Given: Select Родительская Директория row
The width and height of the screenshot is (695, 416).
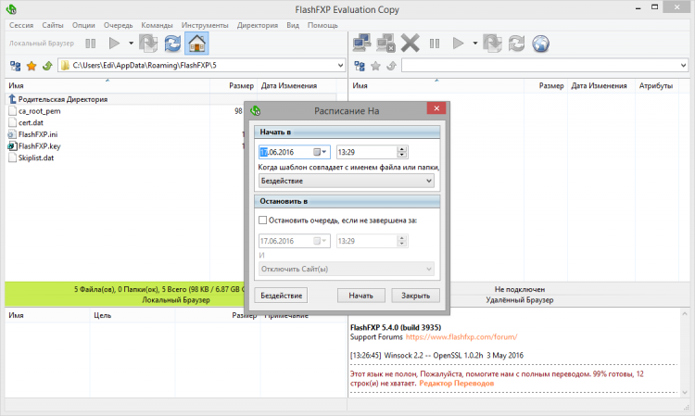Looking at the screenshot, I should pyautogui.click(x=171, y=99).
